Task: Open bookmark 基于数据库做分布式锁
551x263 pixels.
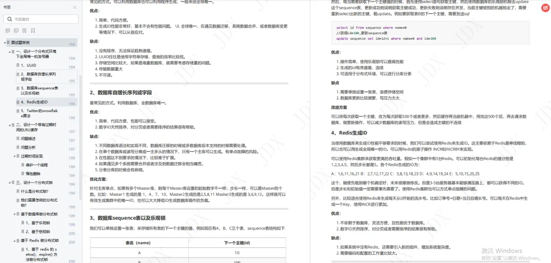Action: [39, 214]
